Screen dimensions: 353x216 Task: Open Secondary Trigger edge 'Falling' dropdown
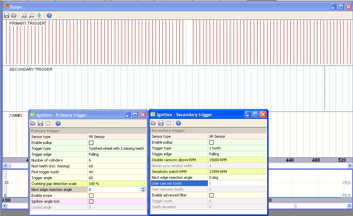click(x=237, y=154)
